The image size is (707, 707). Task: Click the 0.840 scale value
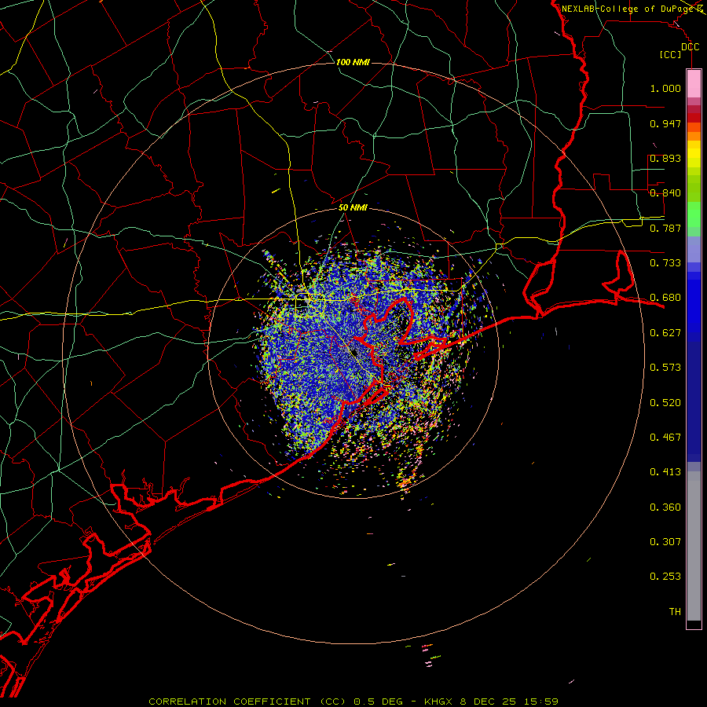pos(665,193)
